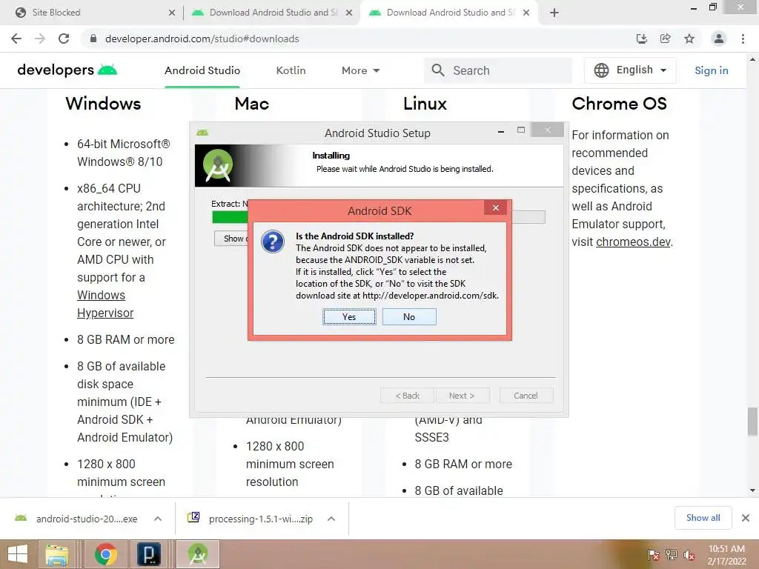Viewport: 759px width, 569px height.
Task: Click the Back button in setup wizard
Action: pyautogui.click(x=408, y=396)
